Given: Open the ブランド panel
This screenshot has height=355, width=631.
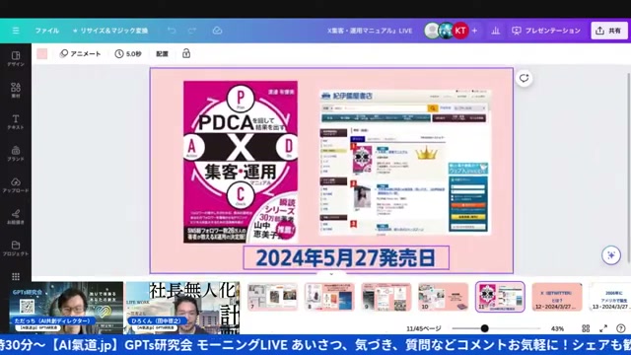Looking at the screenshot, I should (16, 154).
